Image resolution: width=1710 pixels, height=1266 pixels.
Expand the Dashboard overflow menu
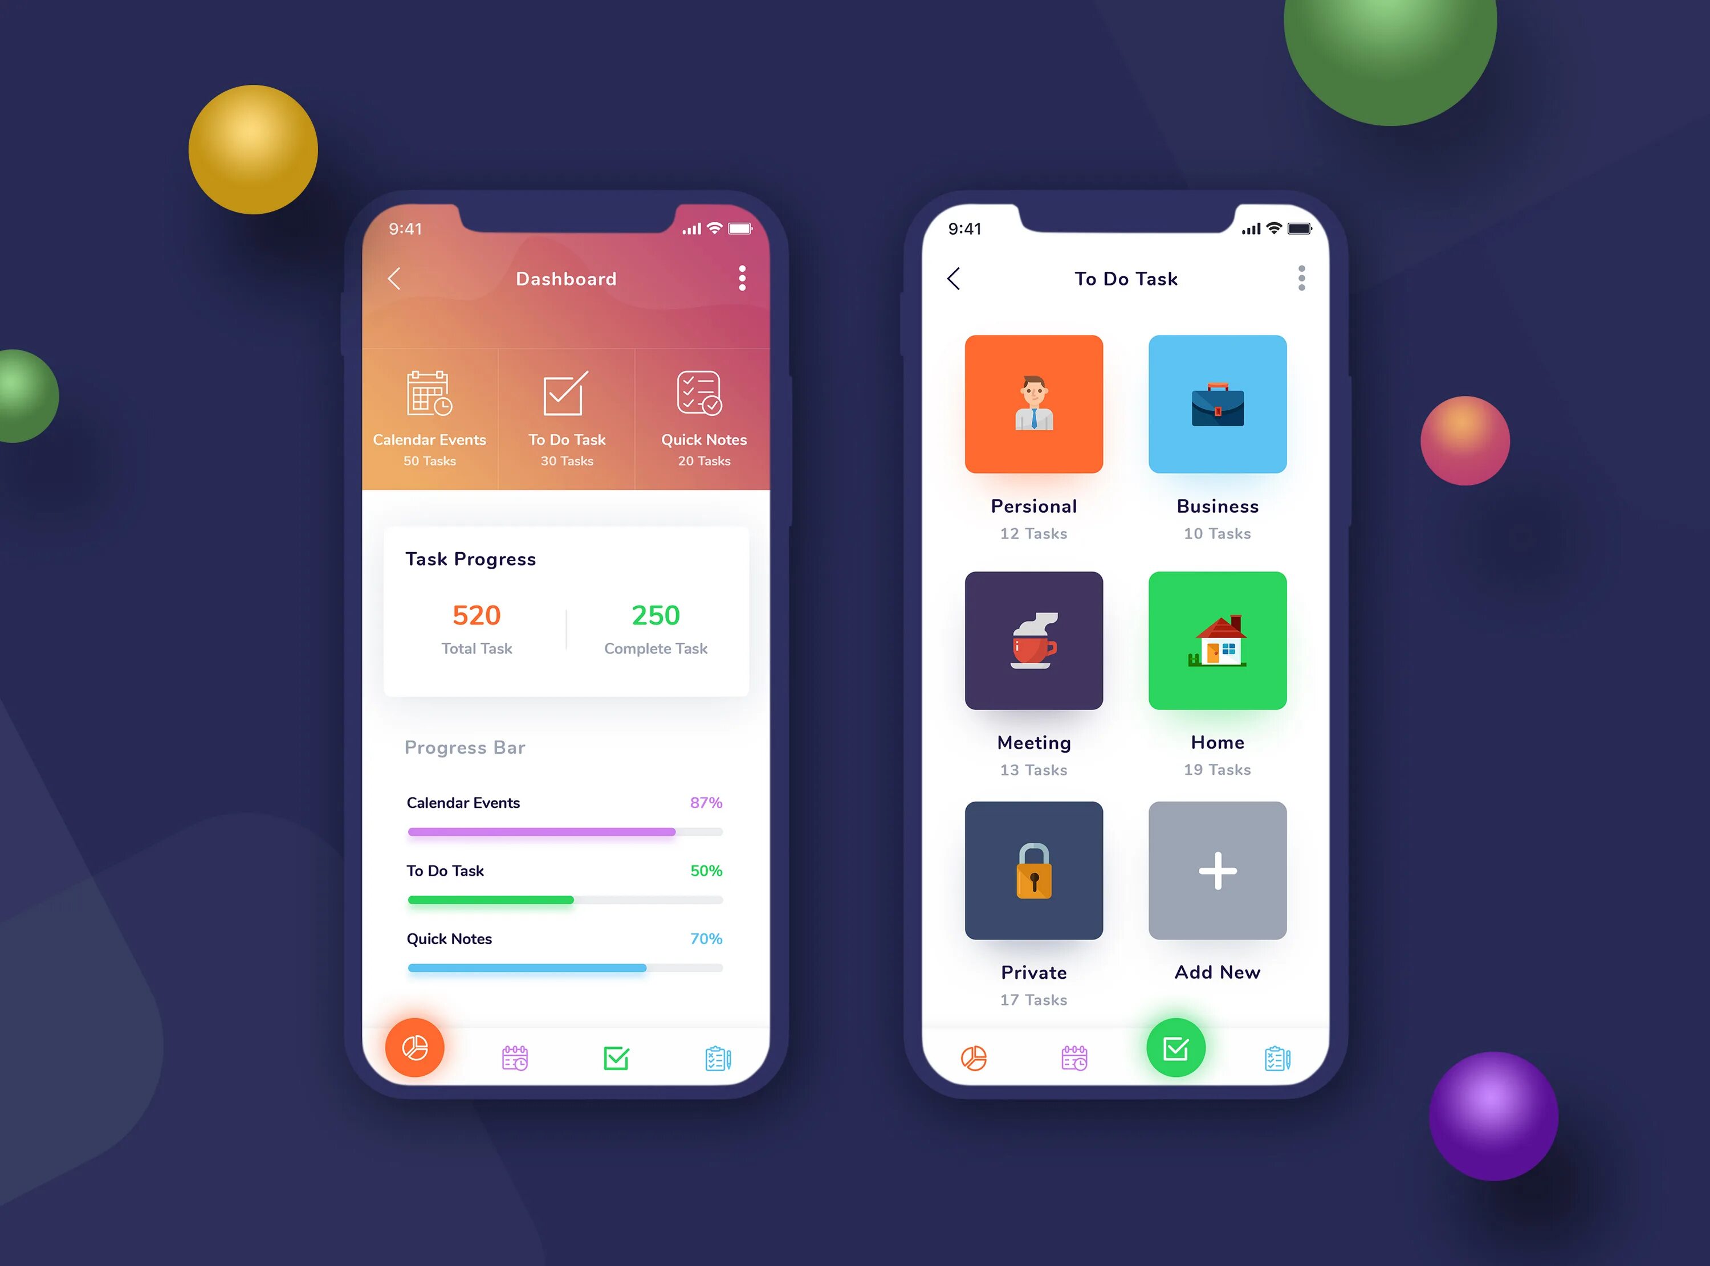743,278
